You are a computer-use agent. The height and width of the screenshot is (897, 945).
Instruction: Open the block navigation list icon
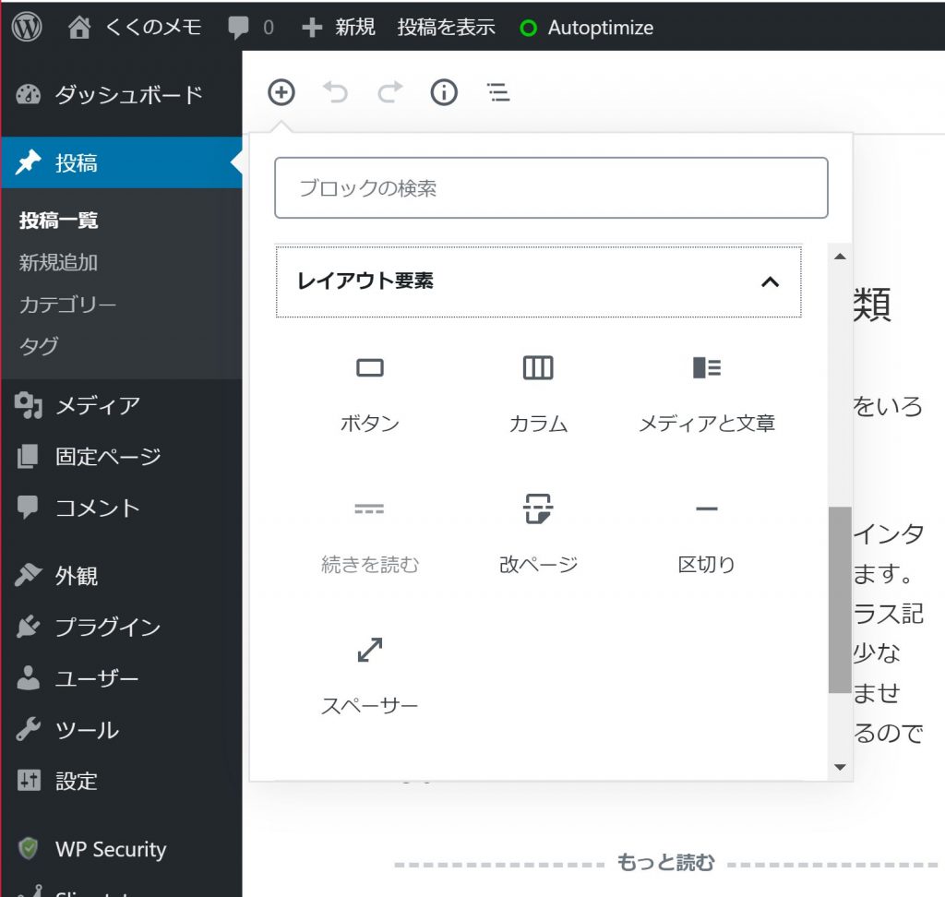498,92
